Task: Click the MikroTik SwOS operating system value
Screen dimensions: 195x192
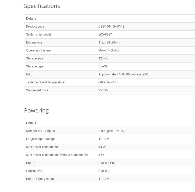Action: pos(109,50)
